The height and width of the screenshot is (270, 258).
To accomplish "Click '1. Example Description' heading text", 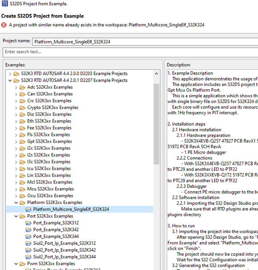I will click(x=190, y=73).
